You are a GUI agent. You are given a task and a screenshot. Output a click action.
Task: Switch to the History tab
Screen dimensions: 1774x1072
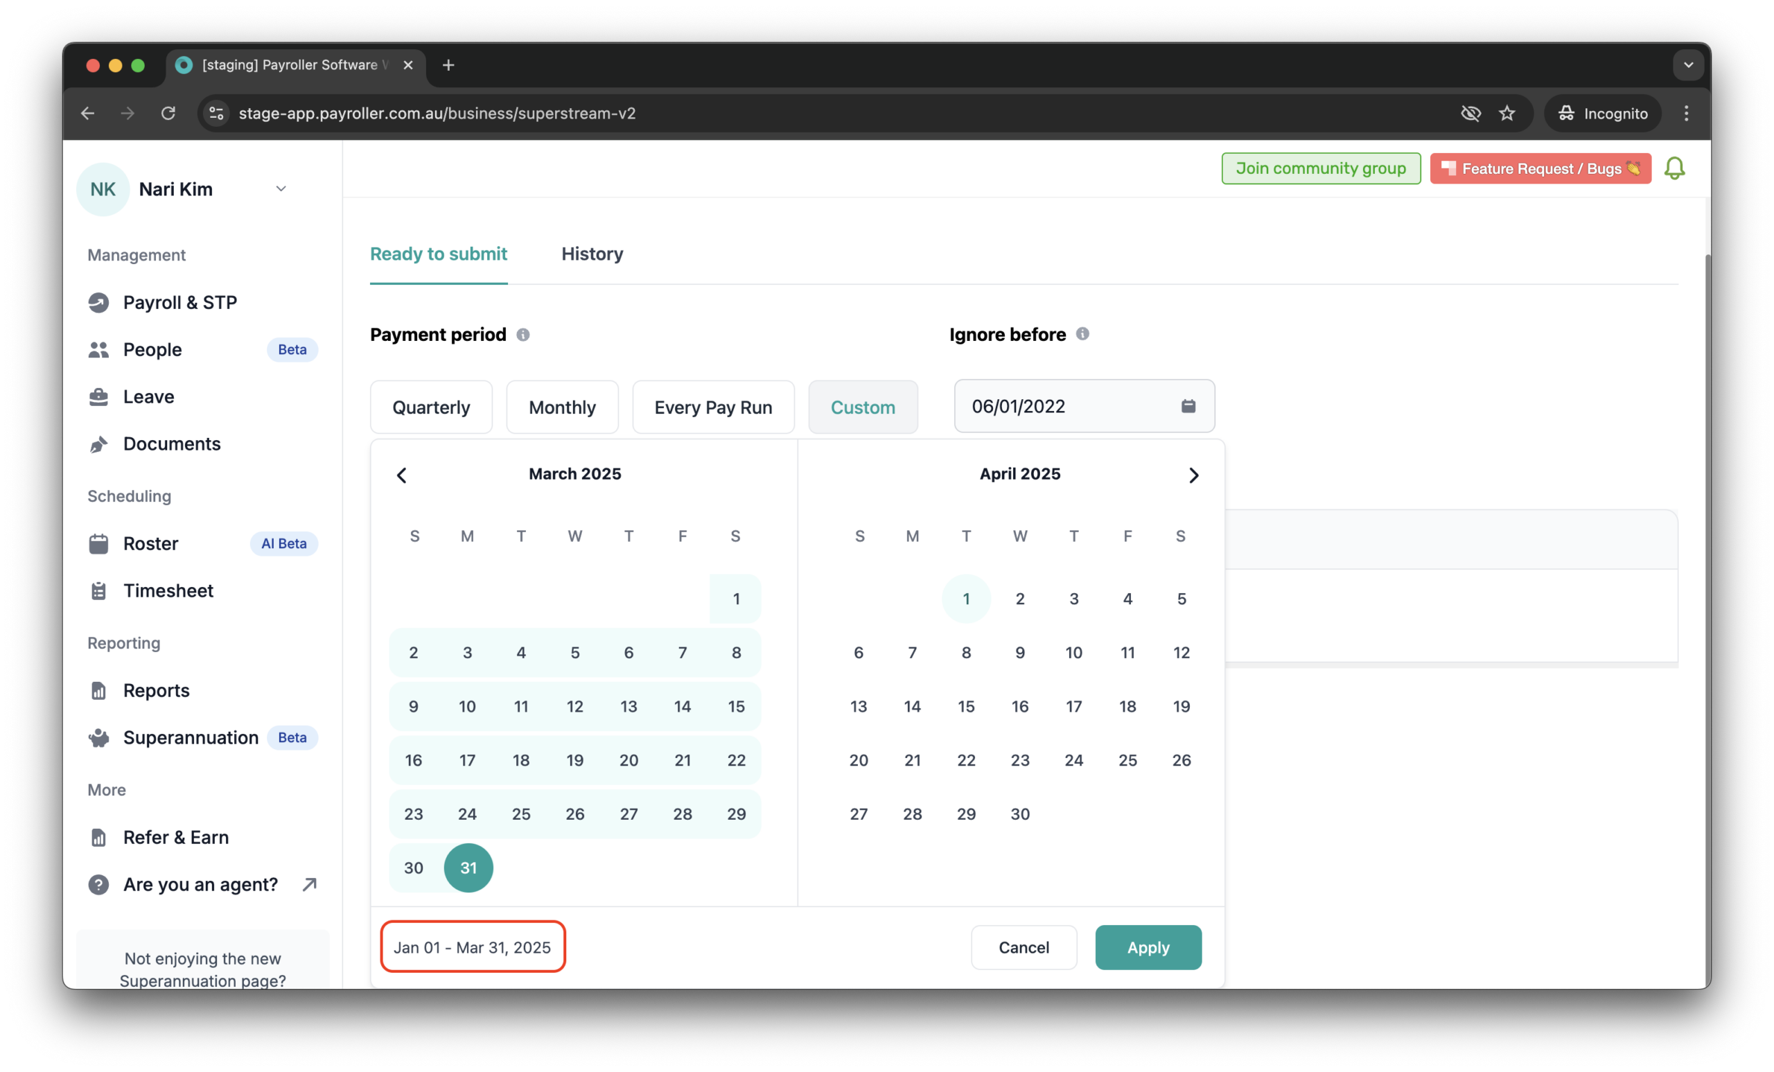592,254
